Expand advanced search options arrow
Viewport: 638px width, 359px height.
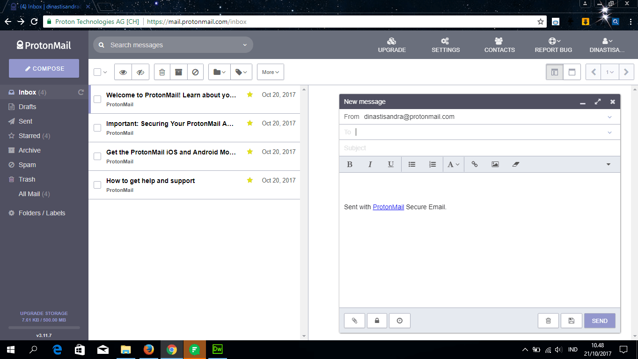[245, 45]
